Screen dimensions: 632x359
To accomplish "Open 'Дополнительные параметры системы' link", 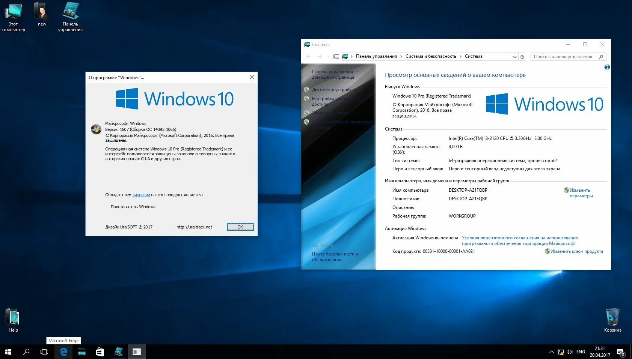I will tap(342, 125).
